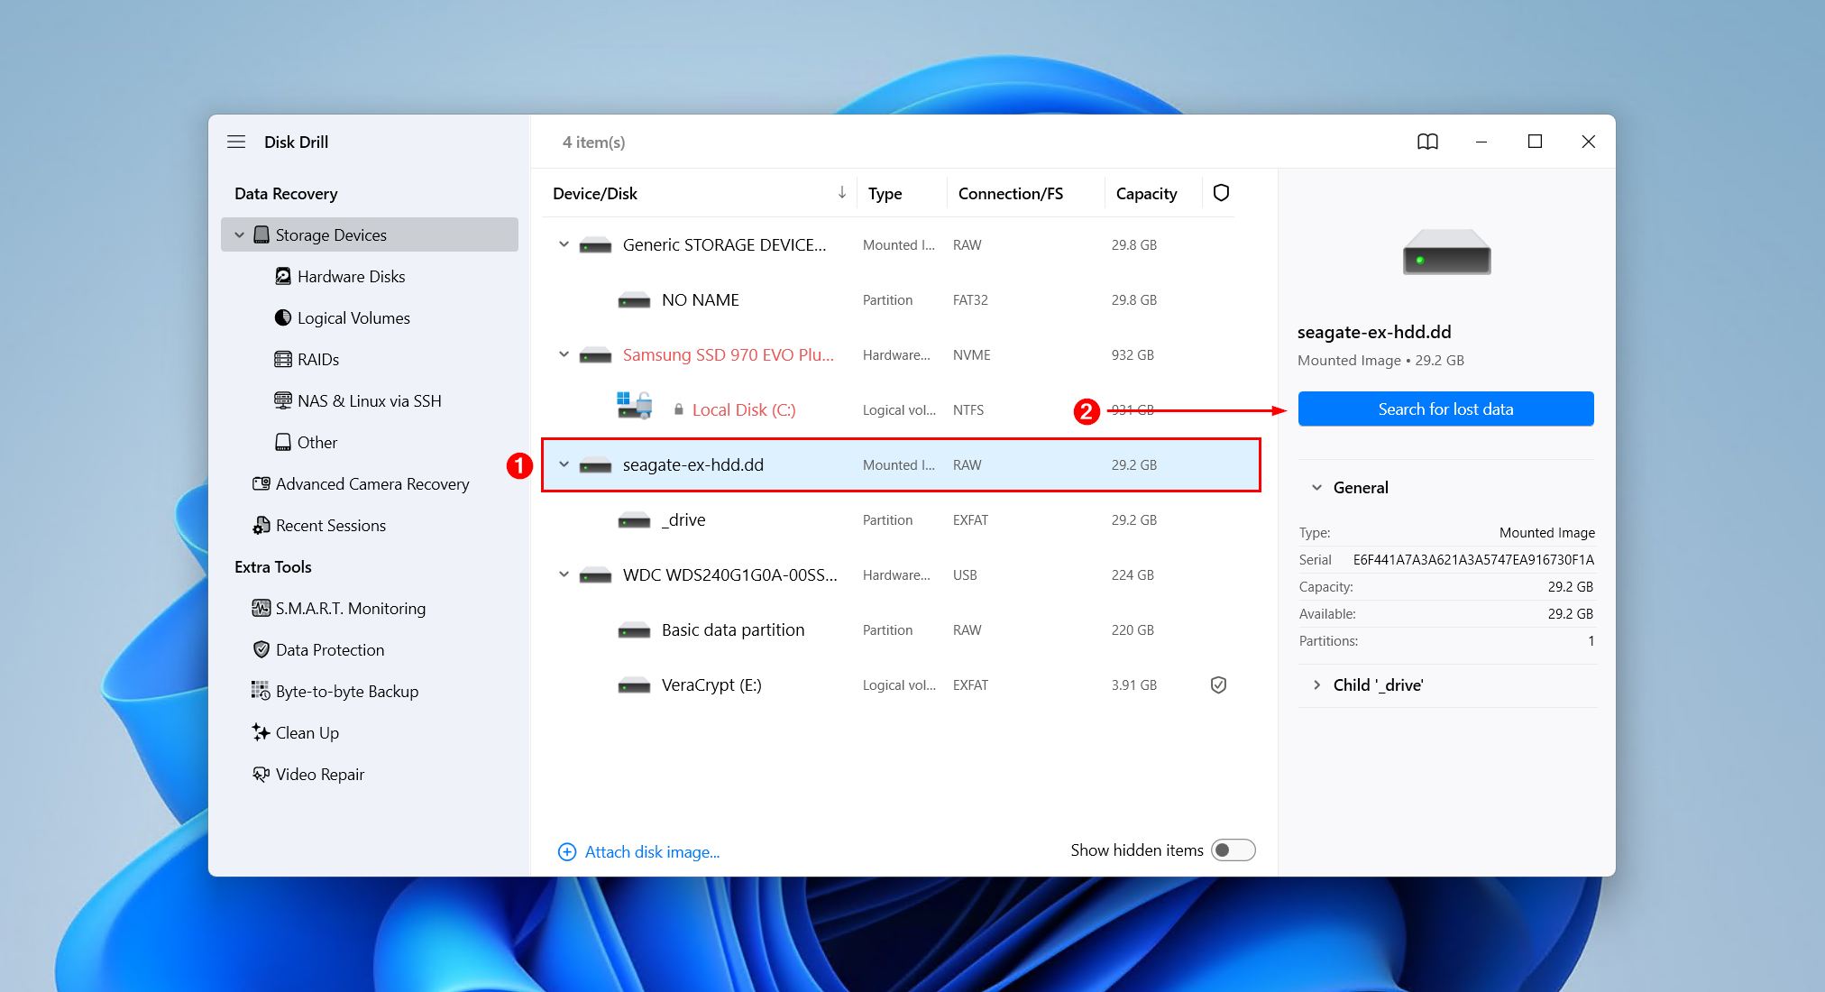Click the Video Repair icon
The image size is (1825, 992).
[x=261, y=774]
